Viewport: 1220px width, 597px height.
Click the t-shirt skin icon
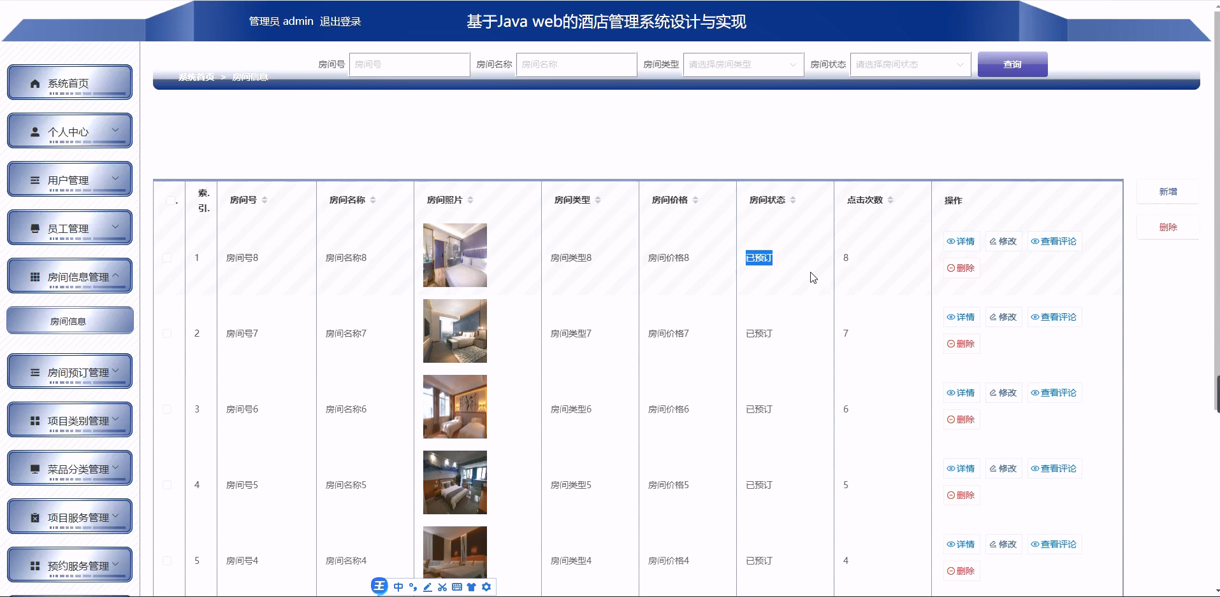coord(472,587)
